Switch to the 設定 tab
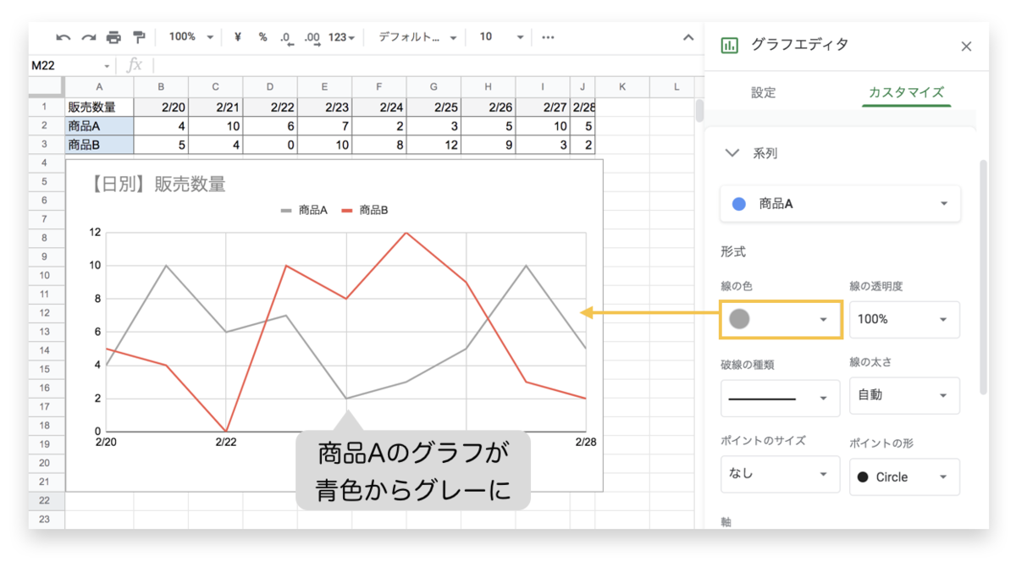The width and height of the screenshot is (1016, 578). click(763, 93)
